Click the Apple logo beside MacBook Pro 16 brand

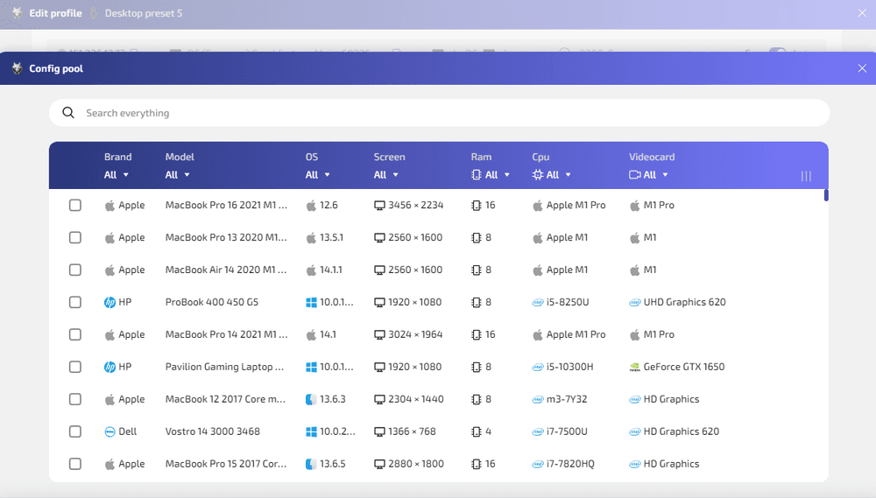tap(110, 206)
